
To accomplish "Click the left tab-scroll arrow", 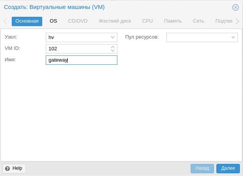I will coord(5,21).
